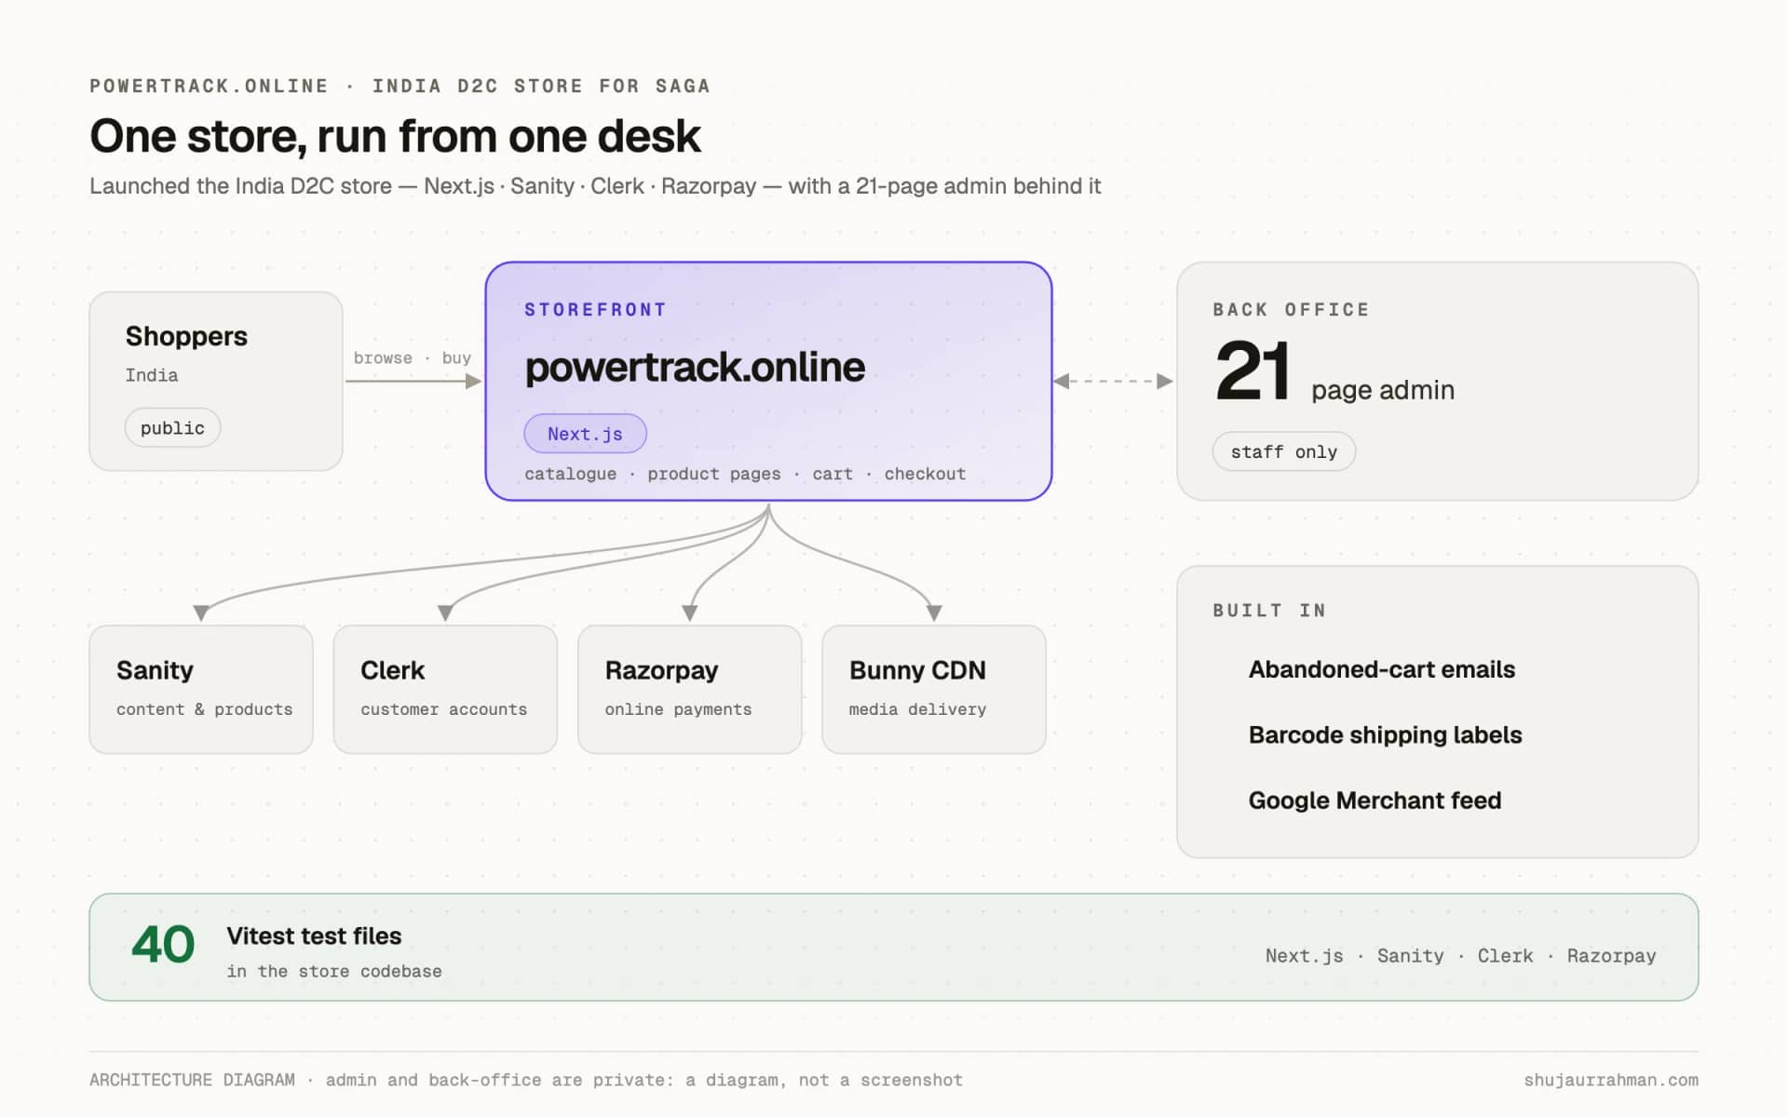Viewport: 1788px width, 1117px height.
Task: Click "Vitest test files" heading
Action: tap(314, 936)
